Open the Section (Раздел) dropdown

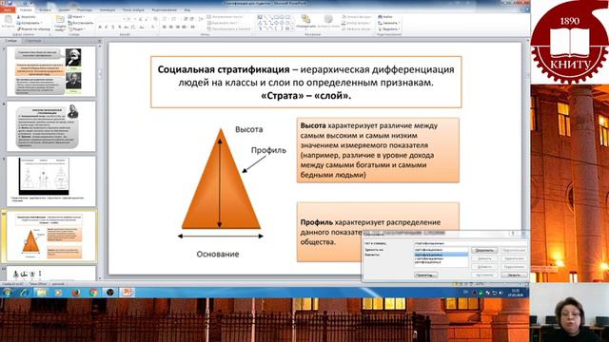pyautogui.click(x=76, y=29)
